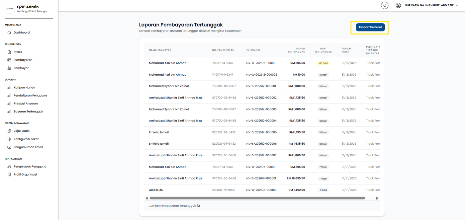Open the Dashboard menu item

pyautogui.click(x=22, y=33)
